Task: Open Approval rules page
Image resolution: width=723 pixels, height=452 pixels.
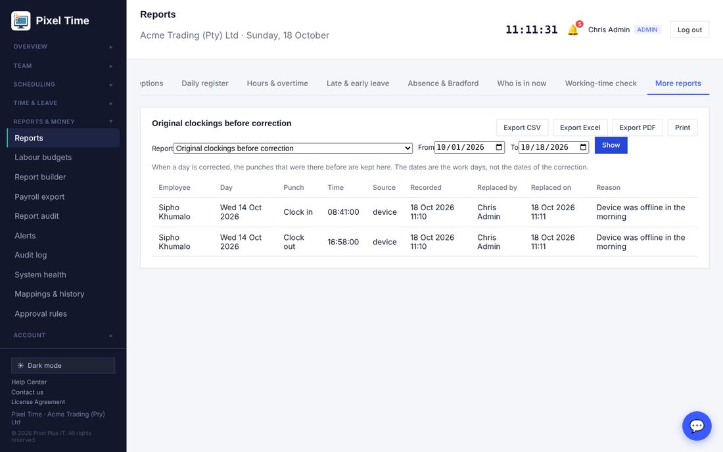Action: coord(63,314)
